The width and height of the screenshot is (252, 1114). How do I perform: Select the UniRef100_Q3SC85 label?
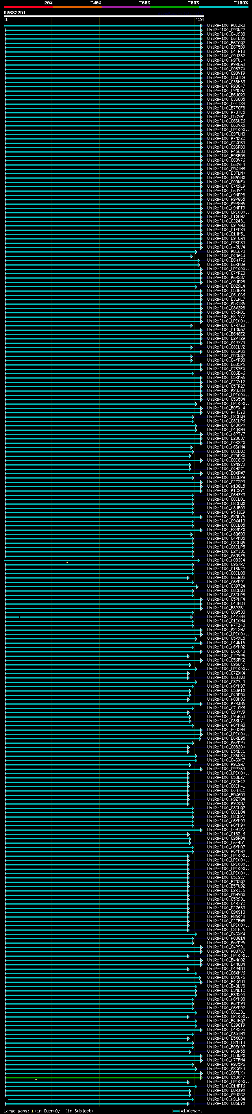point(226,99)
